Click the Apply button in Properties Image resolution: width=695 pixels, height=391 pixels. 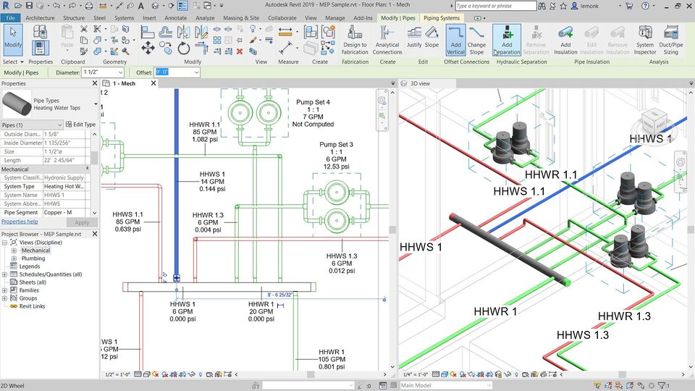[82, 222]
